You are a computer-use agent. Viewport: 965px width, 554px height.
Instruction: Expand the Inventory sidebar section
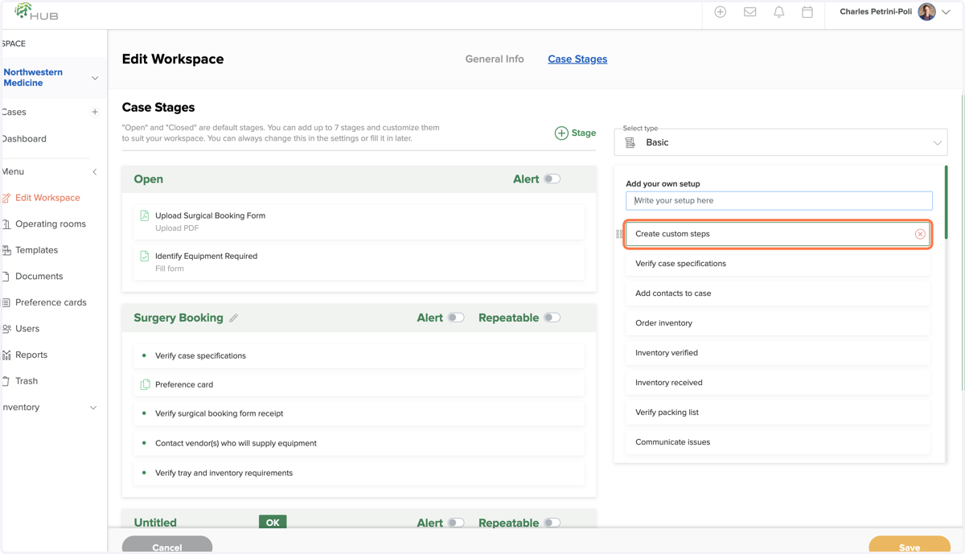93,408
